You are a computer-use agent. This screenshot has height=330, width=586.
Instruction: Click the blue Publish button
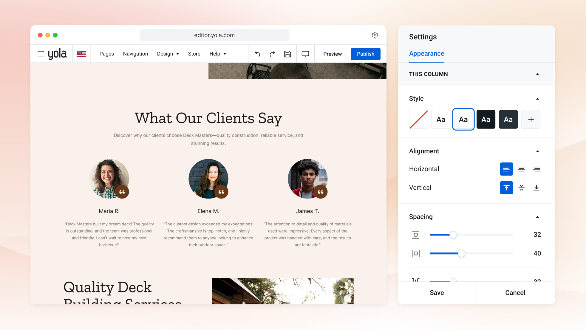point(366,54)
